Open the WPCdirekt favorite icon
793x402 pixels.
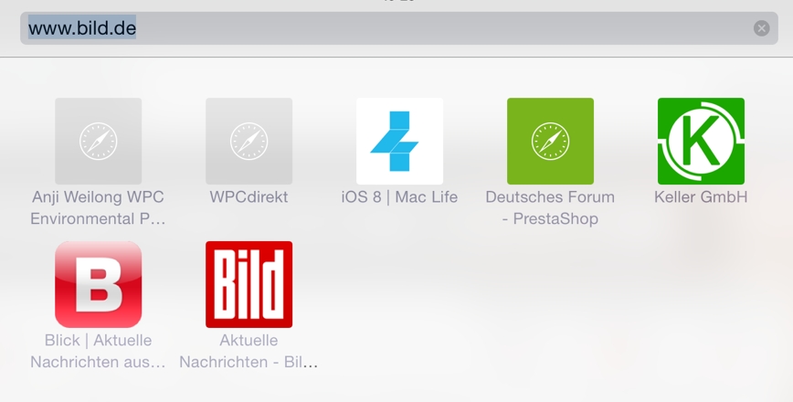point(248,141)
